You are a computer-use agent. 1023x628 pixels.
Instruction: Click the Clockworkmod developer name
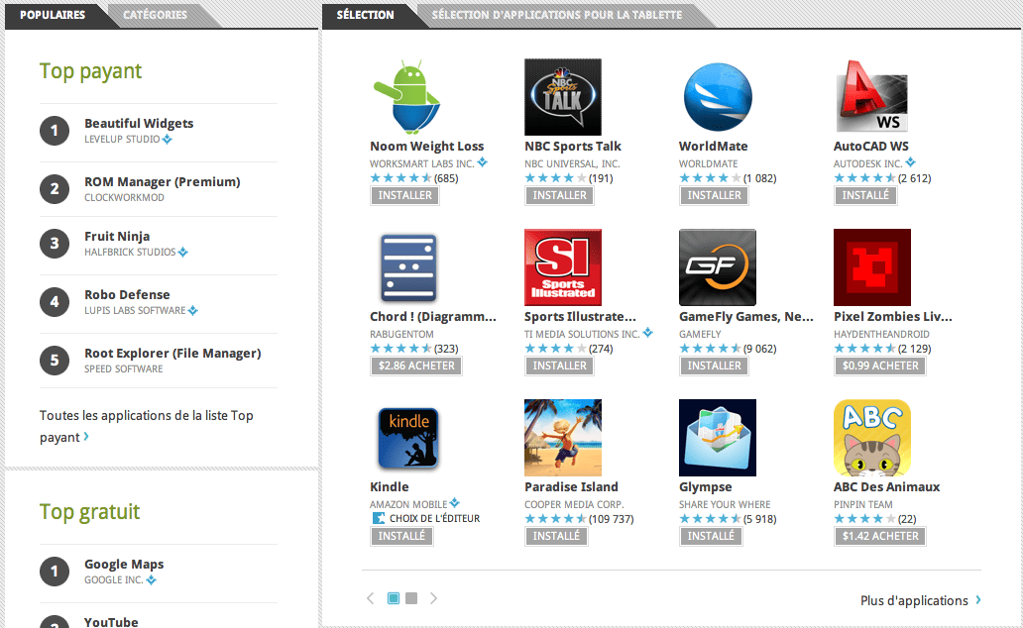124,197
